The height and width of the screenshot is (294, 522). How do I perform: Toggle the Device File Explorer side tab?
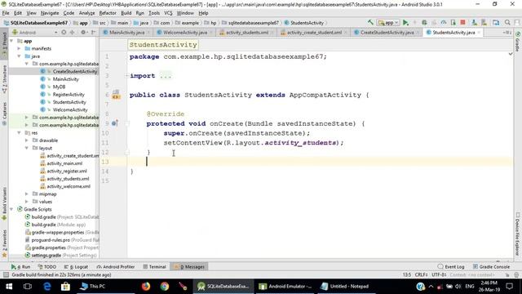coord(518,234)
